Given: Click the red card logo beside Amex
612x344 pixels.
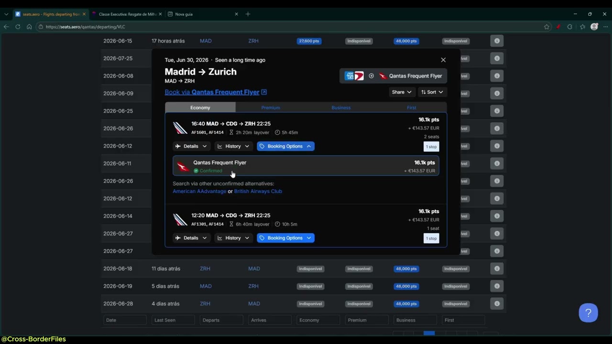Looking at the screenshot, I should [359, 76].
